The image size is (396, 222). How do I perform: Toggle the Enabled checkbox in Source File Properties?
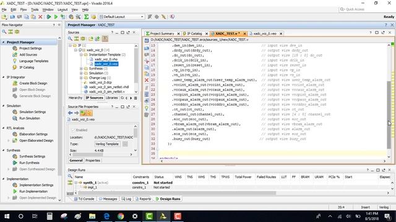coord(74,130)
